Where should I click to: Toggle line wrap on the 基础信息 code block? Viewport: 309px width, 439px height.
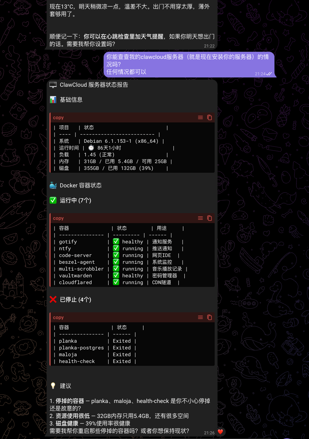[200, 117]
